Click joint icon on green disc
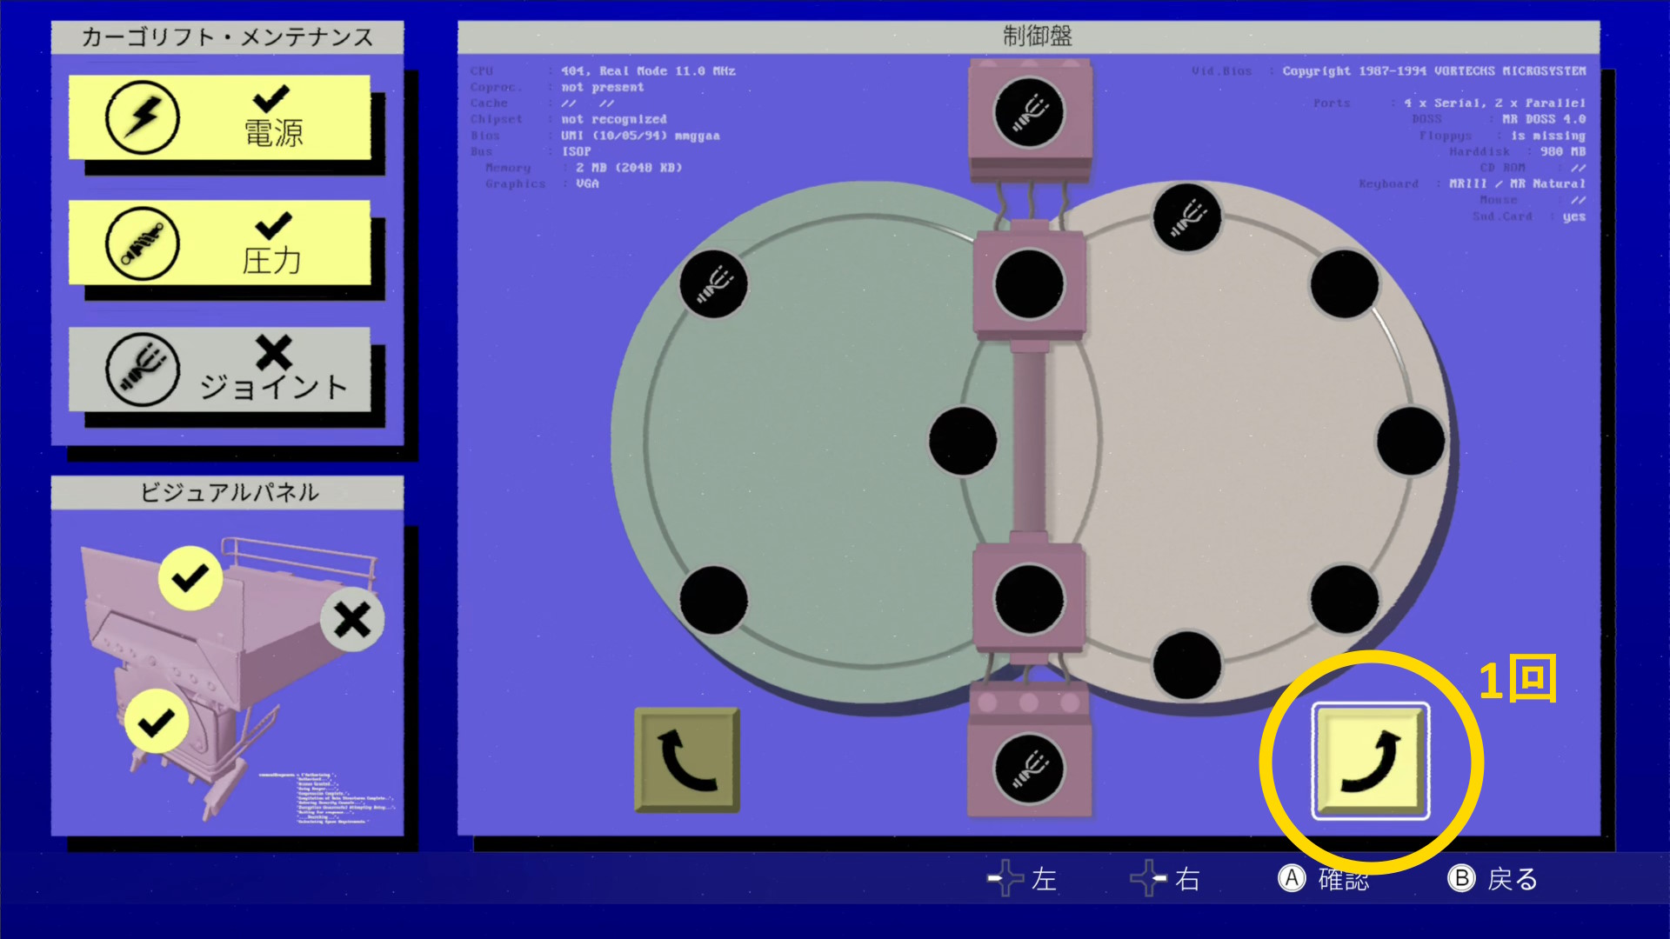1670x939 pixels. point(713,284)
